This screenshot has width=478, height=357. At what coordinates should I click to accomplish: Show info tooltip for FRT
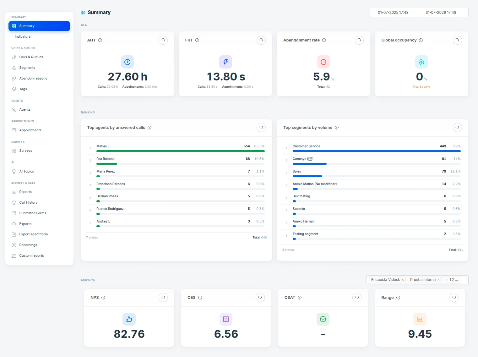[197, 40]
